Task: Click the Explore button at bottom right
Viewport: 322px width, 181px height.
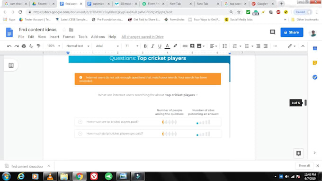Action: point(299,153)
